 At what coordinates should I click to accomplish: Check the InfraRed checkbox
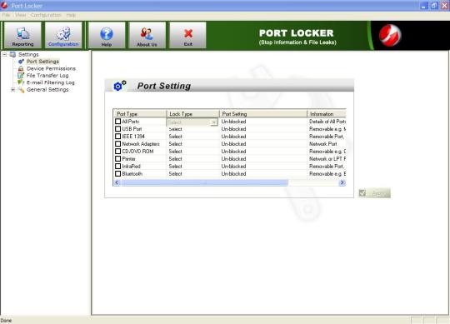(x=118, y=166)
